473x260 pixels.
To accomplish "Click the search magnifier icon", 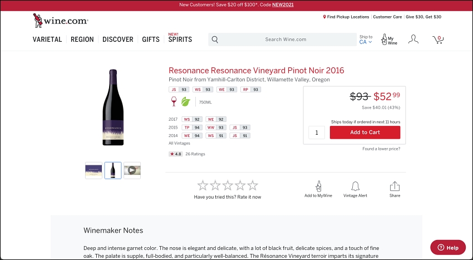I will coord(215,40).
